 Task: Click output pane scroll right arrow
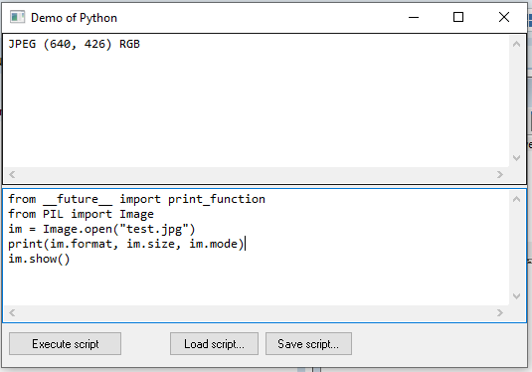(500, 174)
